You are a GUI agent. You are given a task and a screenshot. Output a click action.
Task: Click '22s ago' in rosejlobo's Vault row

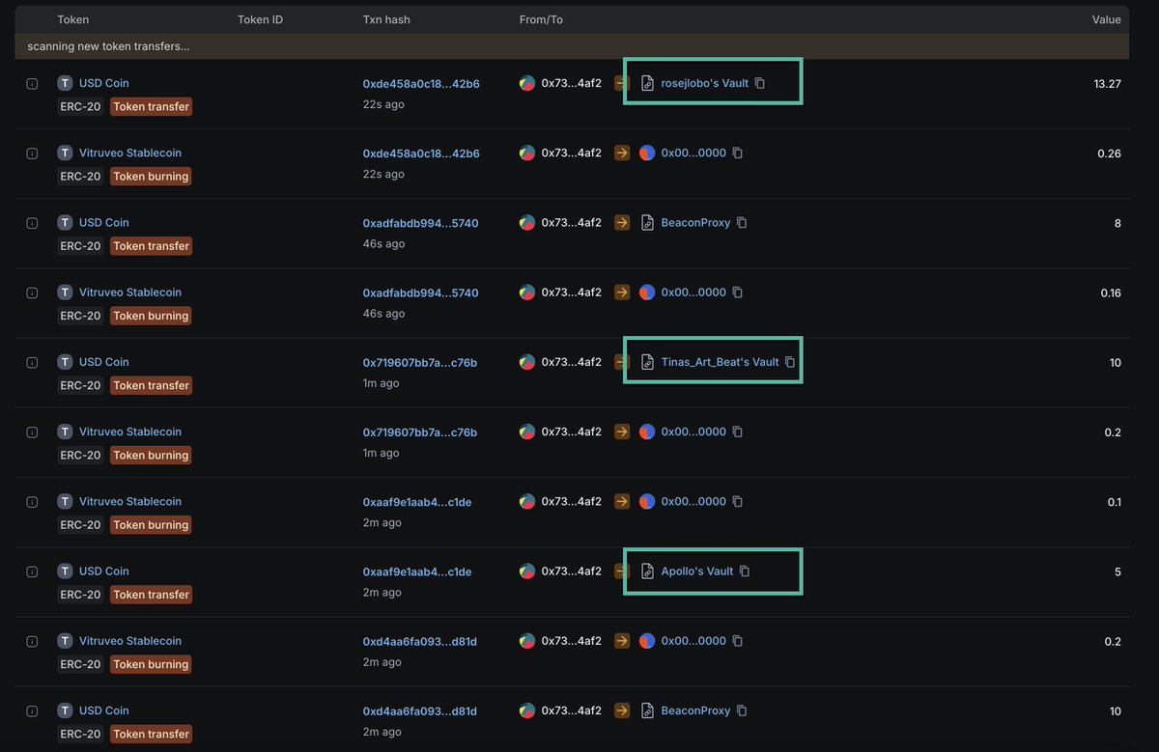click(x=383, y=104)
